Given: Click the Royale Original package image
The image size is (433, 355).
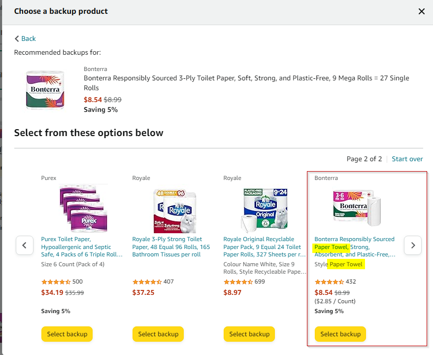Looking at the screenshot, I should click(266, 209).
